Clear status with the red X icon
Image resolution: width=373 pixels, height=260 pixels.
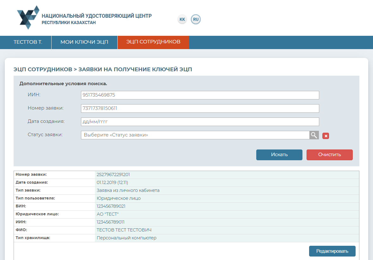pyautogui.click(x=326, y=136)
